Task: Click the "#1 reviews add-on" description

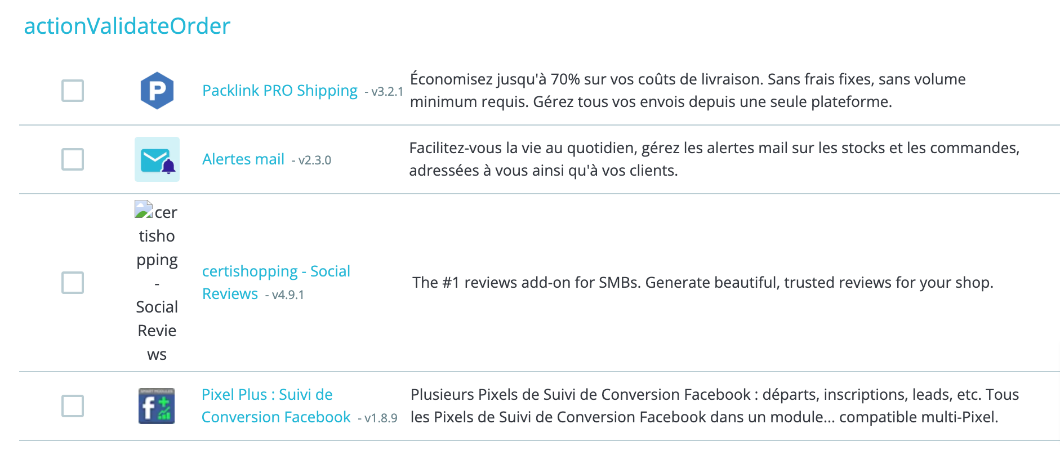Action: click(702, 283)
